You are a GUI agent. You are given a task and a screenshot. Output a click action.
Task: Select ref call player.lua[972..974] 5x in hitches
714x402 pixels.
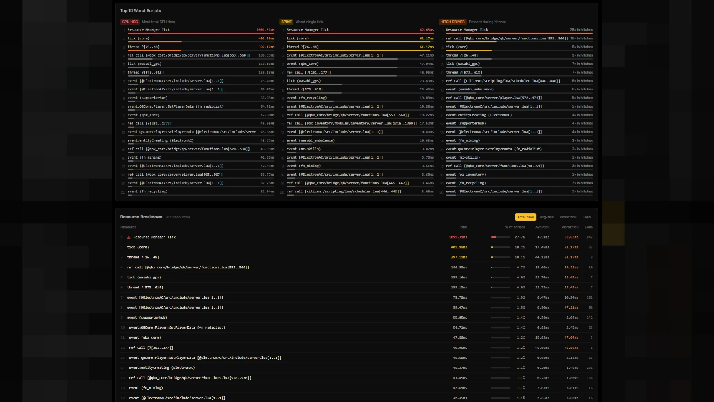(x=517, y=99)
